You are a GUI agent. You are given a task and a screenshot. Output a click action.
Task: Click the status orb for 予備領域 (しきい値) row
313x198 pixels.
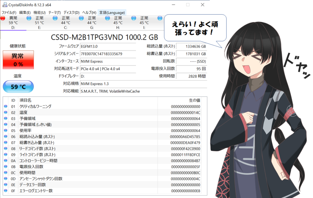click(x=6, y=124)
